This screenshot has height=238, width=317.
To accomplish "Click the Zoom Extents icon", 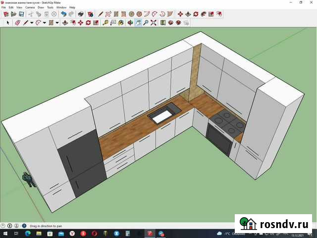I will point(154,22).
